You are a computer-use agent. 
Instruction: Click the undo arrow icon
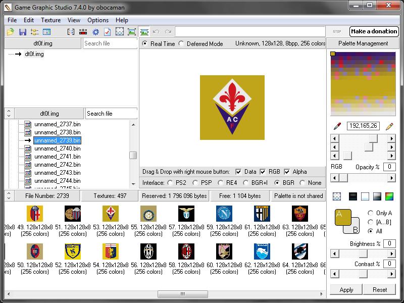156,31
